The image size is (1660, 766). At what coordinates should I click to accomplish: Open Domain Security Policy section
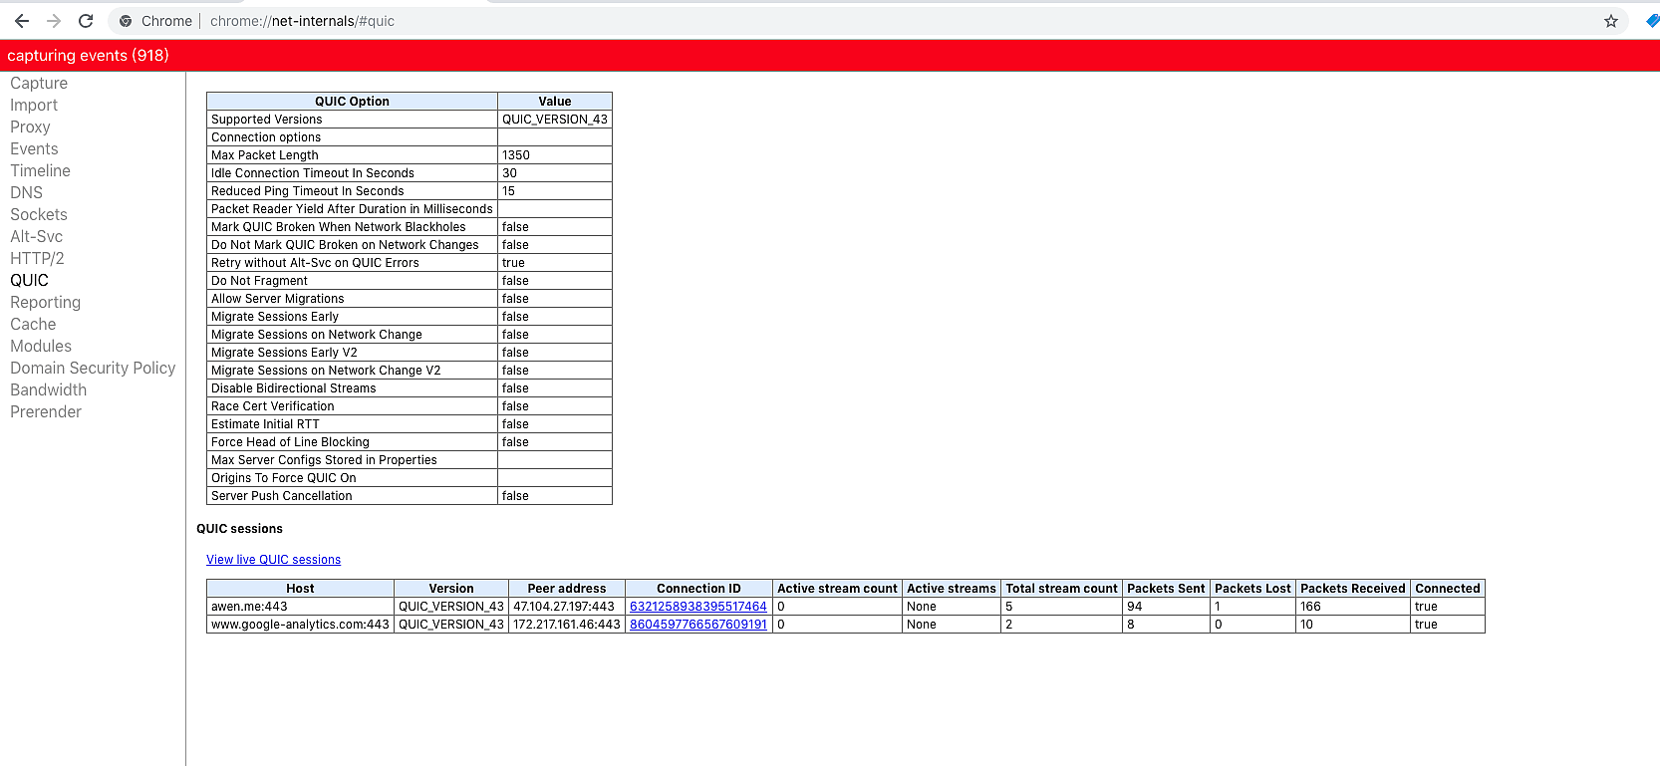point(93,369)
